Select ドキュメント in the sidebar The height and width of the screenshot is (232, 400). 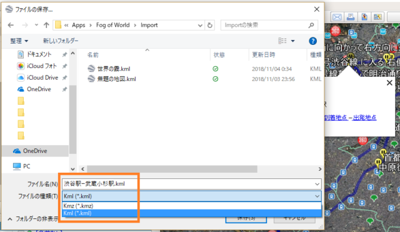[39, 54]
